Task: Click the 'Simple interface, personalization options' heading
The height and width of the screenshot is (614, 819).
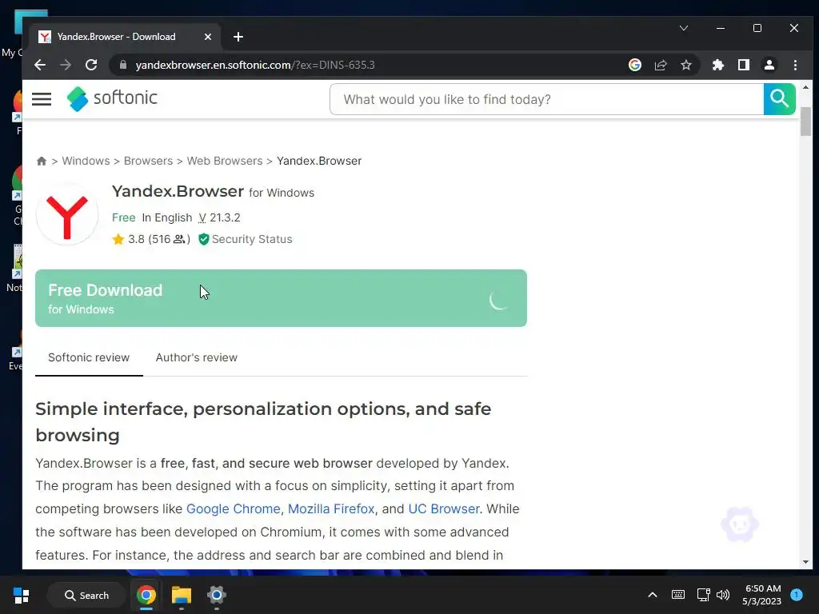Action: [x=263, y=422]
